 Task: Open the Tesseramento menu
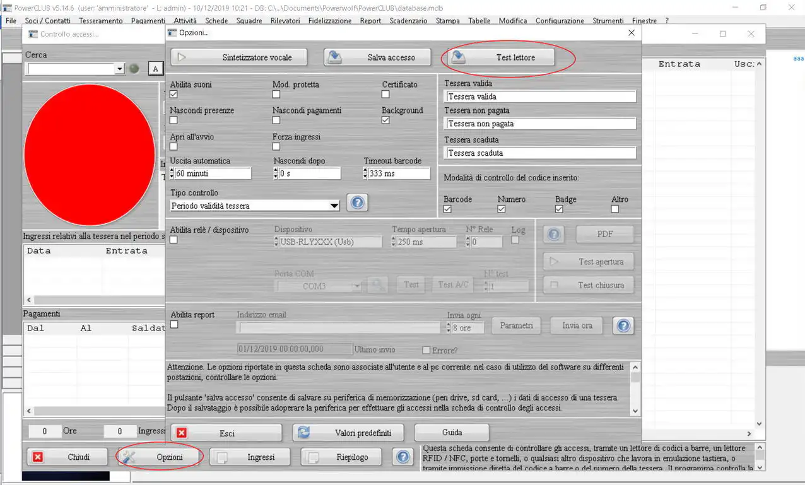click(101, 21)
